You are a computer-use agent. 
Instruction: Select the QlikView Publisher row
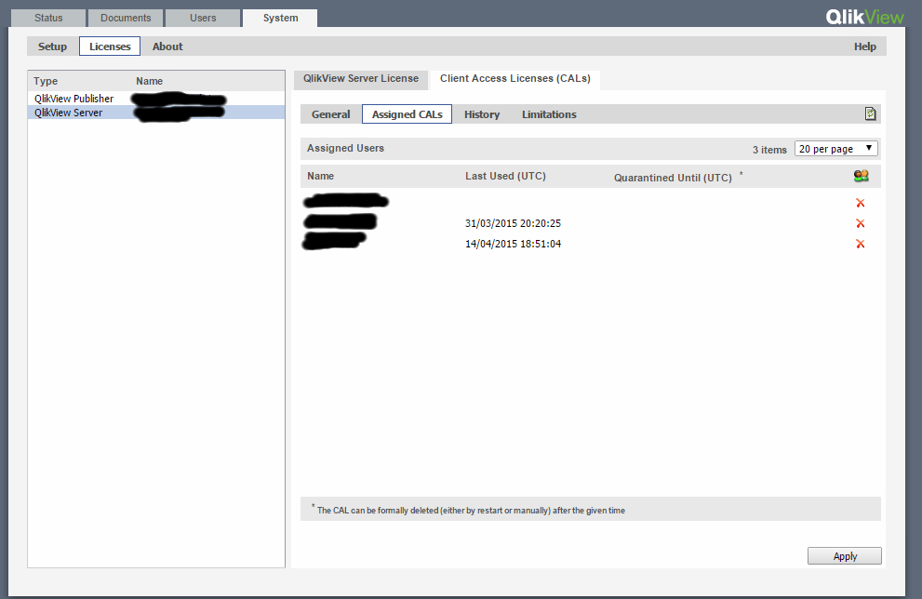156,99
